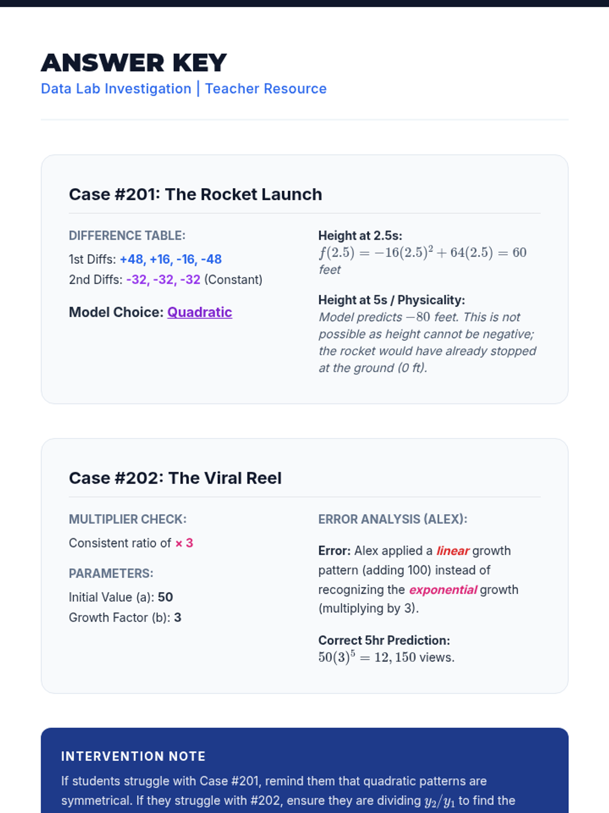Click the Teacher Resource subtitle text
This screenshot has width=609, height=813.
coord(266,88)
